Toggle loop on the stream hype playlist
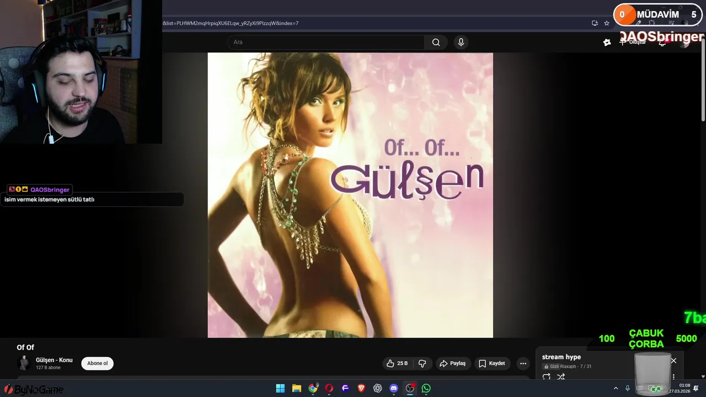706x397 pixels. tap(547, 377)
